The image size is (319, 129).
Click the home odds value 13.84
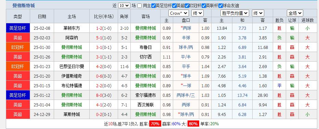pyautogui.click(x=222, y=28)
